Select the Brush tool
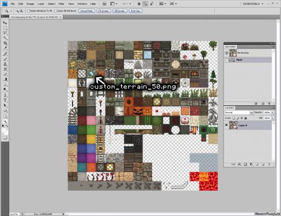This screenshot has height=216, width=281. point(5,59)
